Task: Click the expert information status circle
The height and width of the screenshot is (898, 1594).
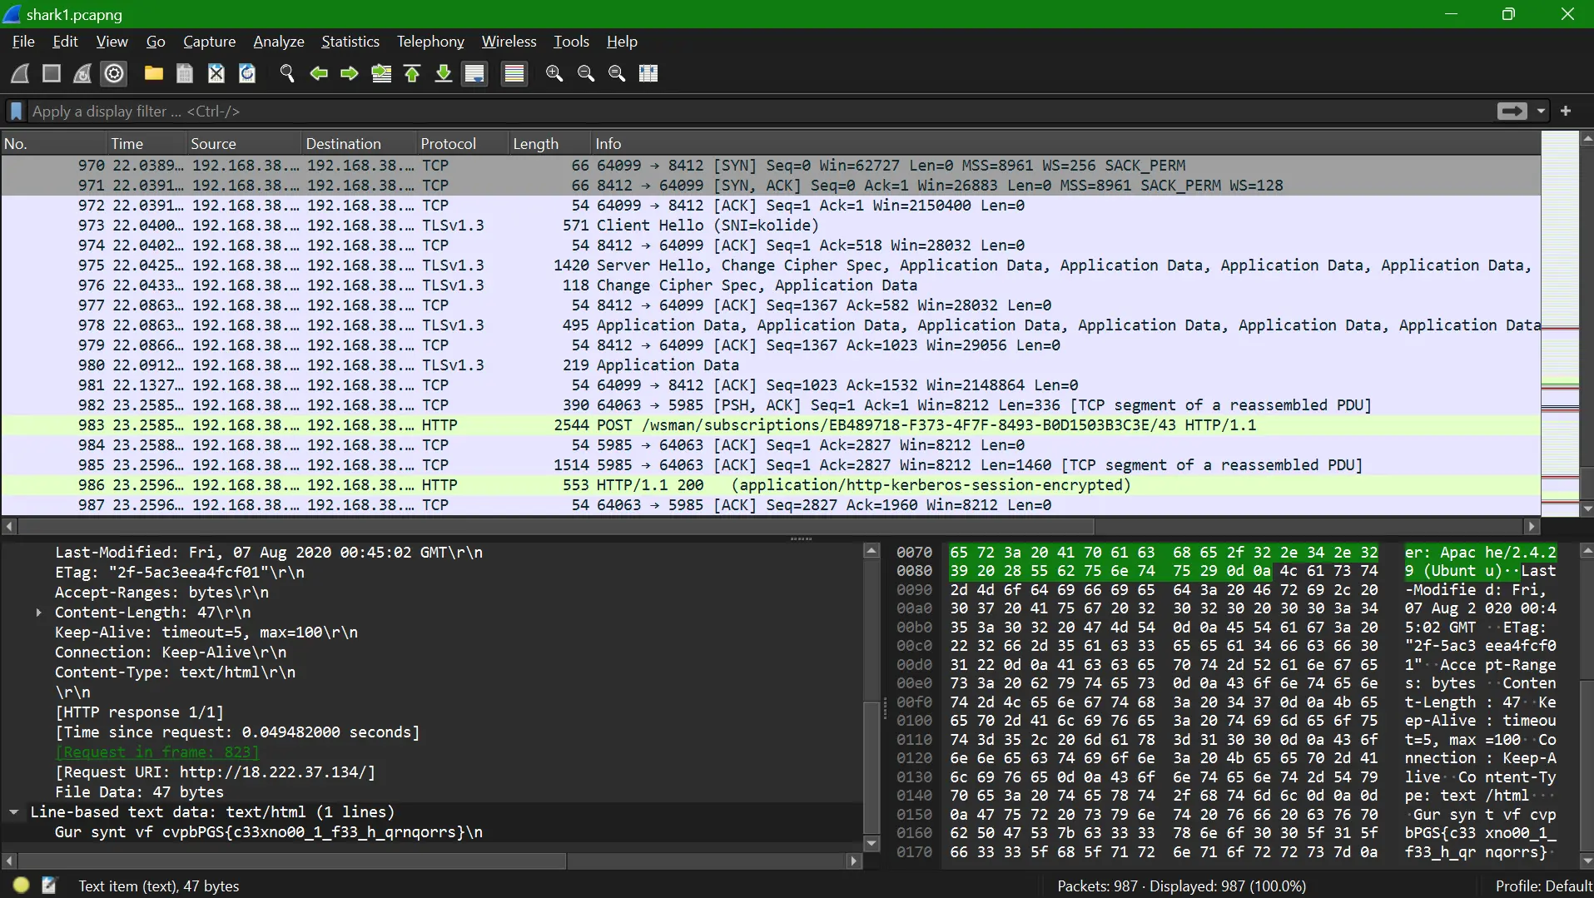Action: pos(22,886)
